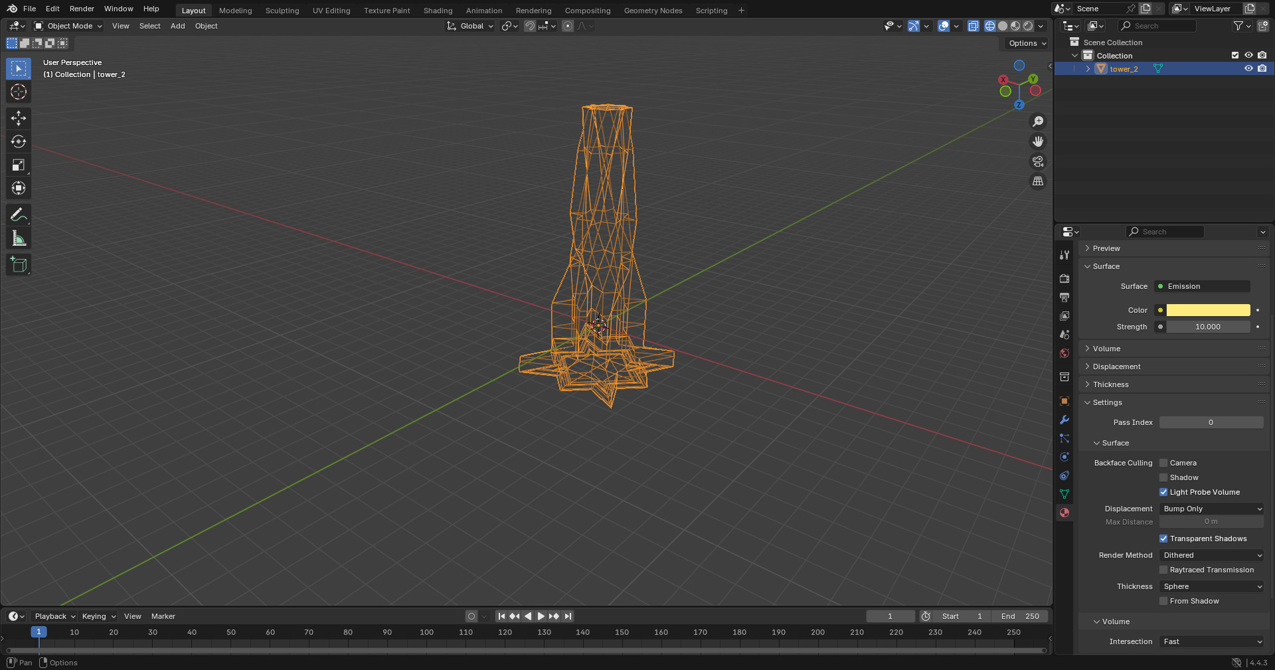Toggle Collection exclude checkbox in outliner
Viewport: 1275px width, 670px height.
pos(1235,55)
